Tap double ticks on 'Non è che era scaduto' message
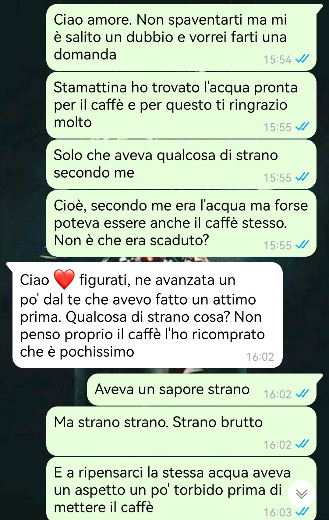Image resolution: width=329 pixels, height=520 pixels. click(x=302, y=245)
